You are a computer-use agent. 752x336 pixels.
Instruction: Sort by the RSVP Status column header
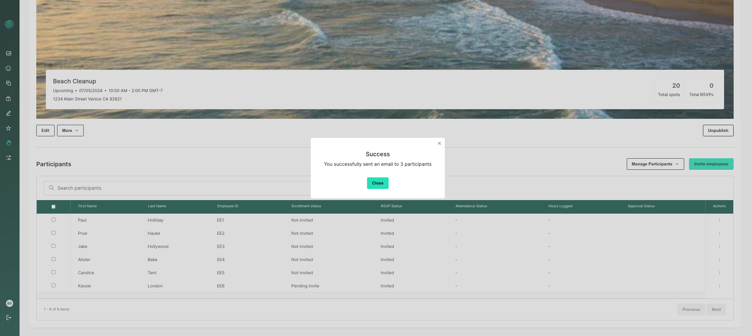[x=391, y=206]
